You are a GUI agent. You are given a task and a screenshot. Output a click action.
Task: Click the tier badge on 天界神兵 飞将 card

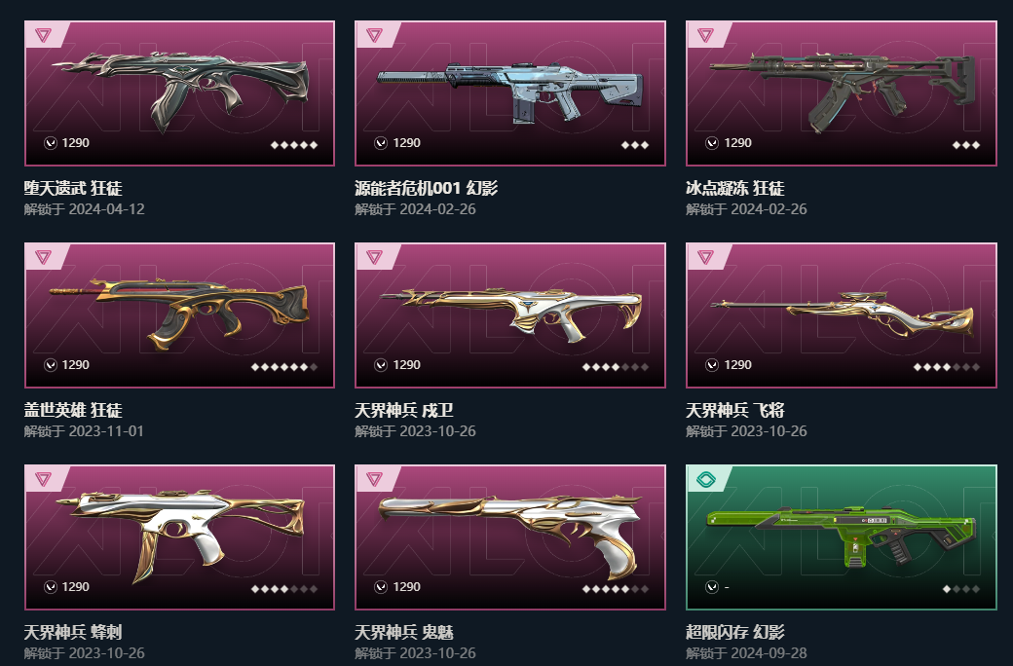(705, 257)
